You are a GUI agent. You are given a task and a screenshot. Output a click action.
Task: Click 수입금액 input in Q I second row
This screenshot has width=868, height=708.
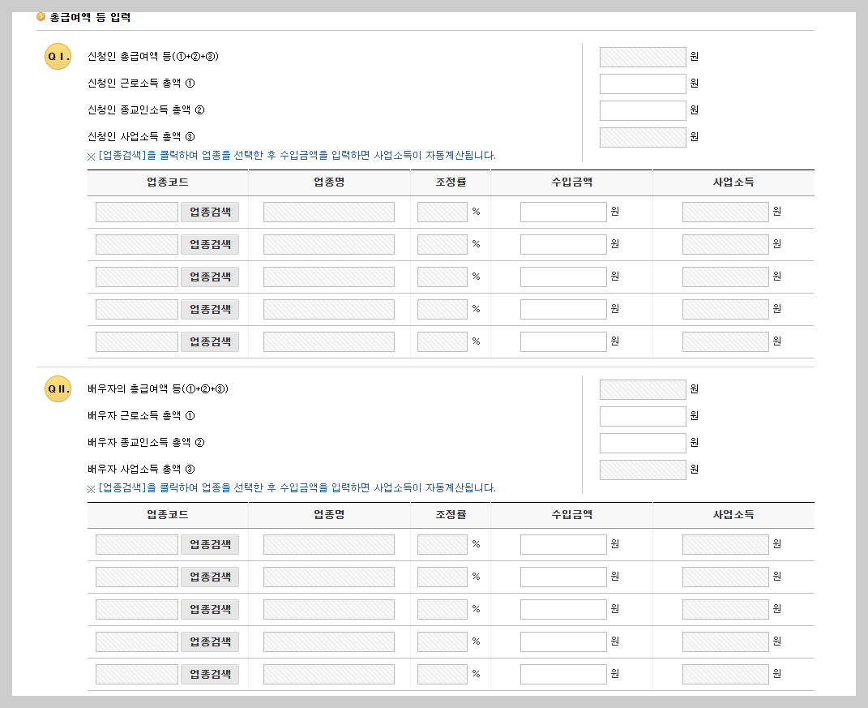pyautogui.click(x=563, y=244)
